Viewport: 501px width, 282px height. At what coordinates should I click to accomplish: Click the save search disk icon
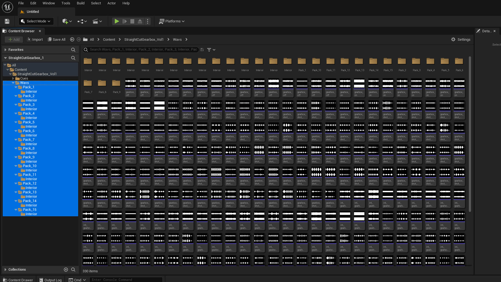point(202,50)
